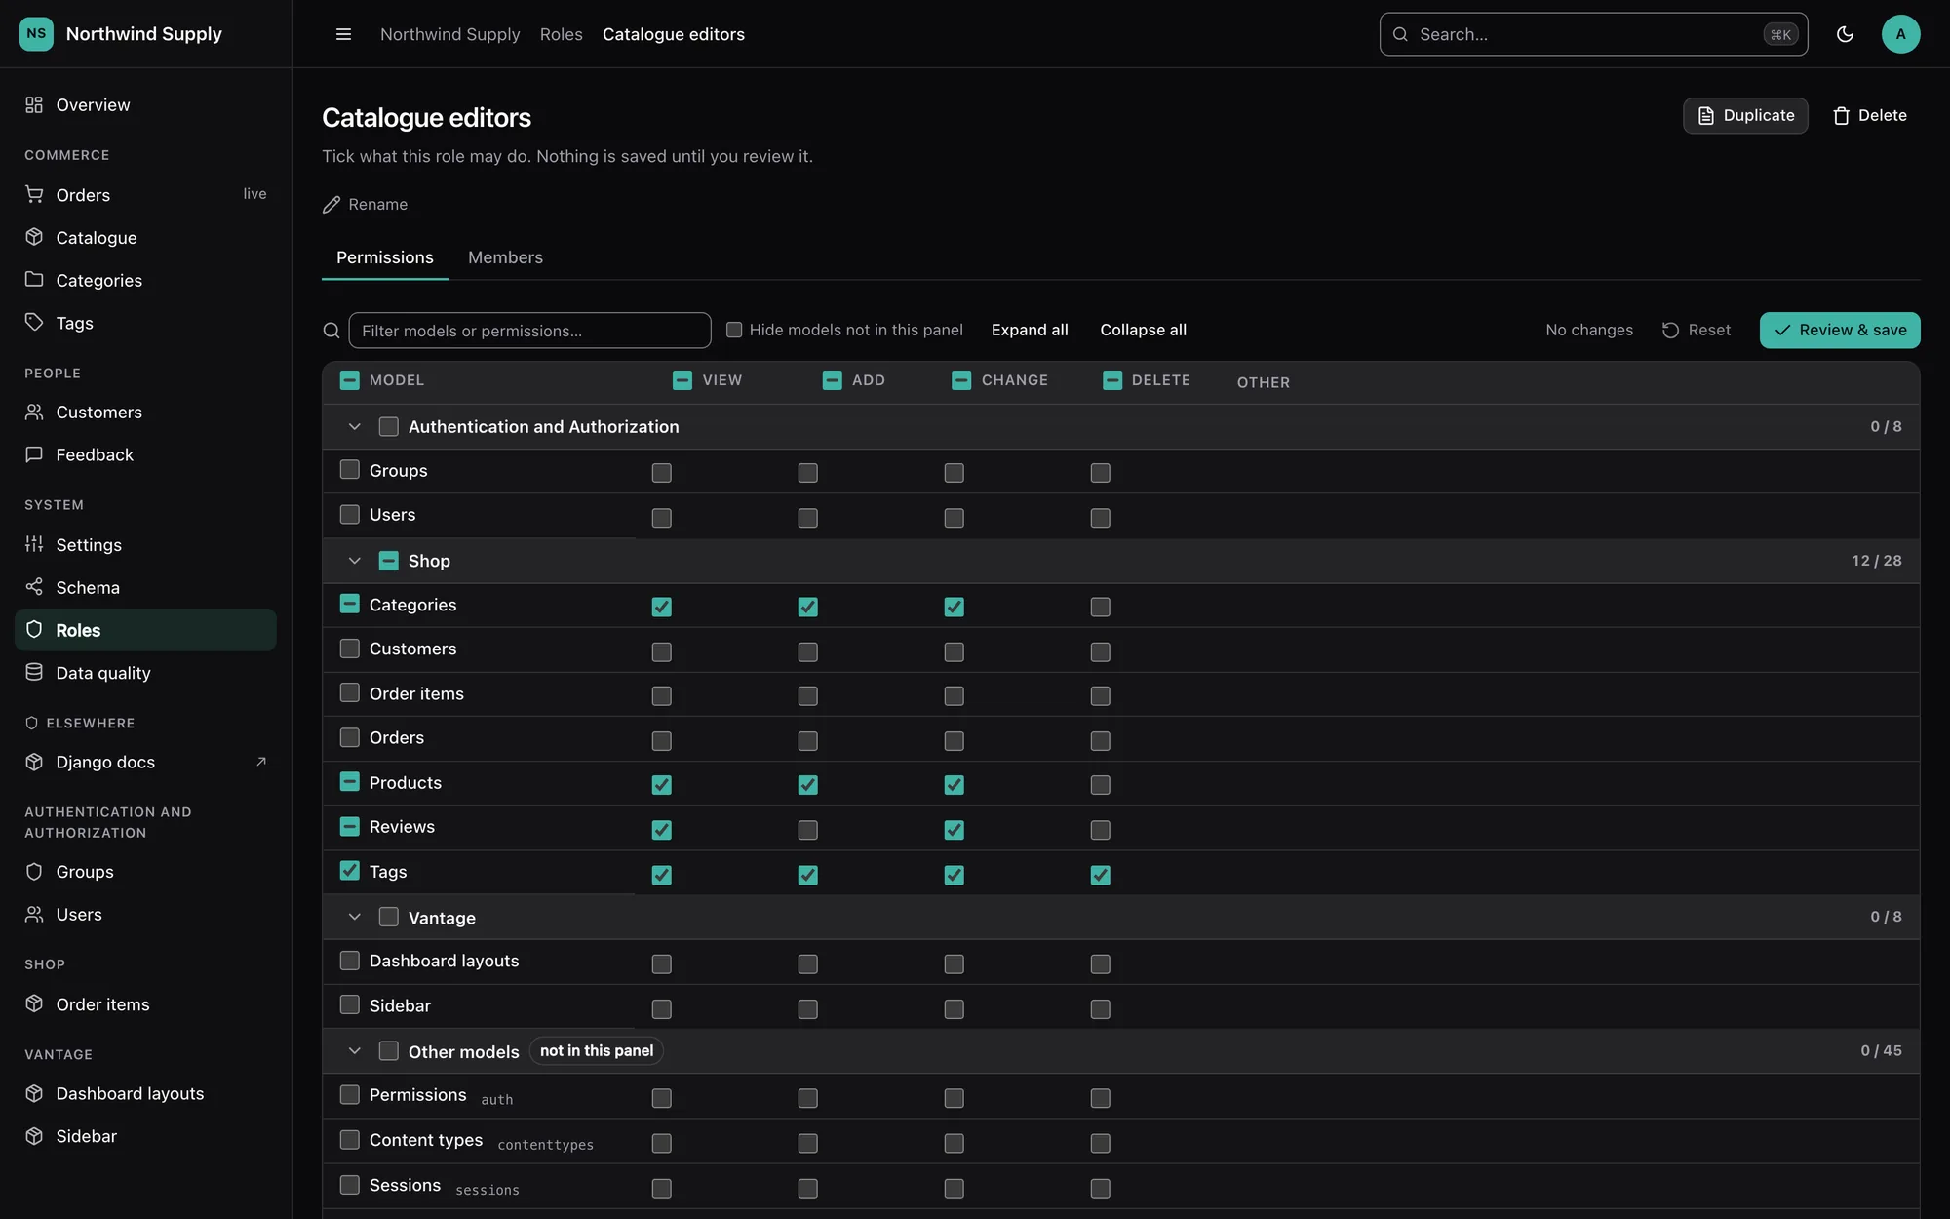Open Feedback via the speech-bubble icon

click(34, 454)
